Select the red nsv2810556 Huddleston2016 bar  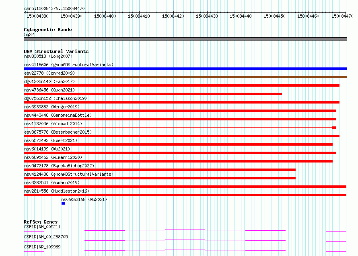tap(185, 195)
